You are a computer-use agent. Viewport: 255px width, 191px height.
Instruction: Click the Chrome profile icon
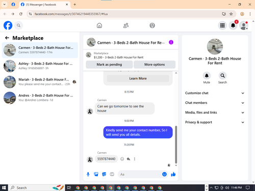click(242, 14)
